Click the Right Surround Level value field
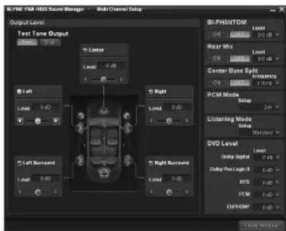Image resolution: width=286 pixels, height=231 pixels. [178, 179]
